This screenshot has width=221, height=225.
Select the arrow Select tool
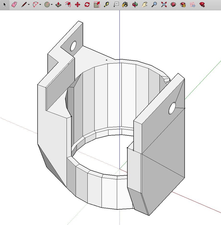4,5
